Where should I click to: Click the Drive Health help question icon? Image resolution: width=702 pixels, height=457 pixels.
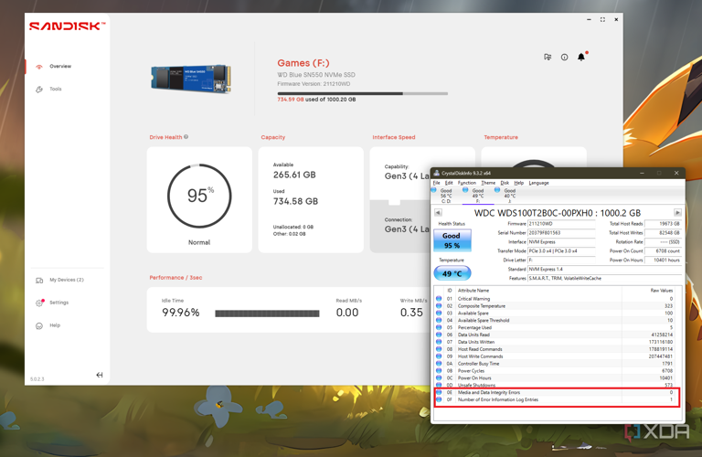pyautogui.click(x=186, y=137)
